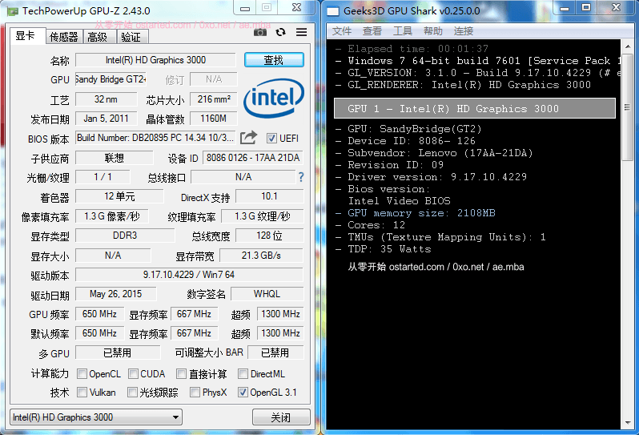Screen dimensions: 639x435
Task: Switch to the 高级 tab
Action: 99,37
